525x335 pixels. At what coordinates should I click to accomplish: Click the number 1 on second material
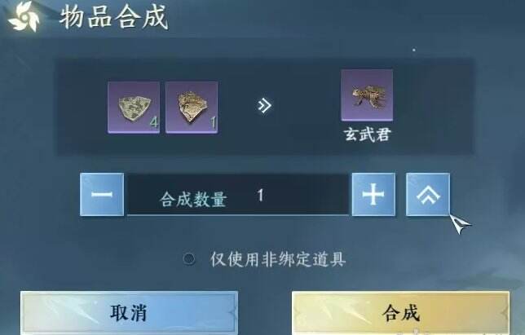point(213,123)
